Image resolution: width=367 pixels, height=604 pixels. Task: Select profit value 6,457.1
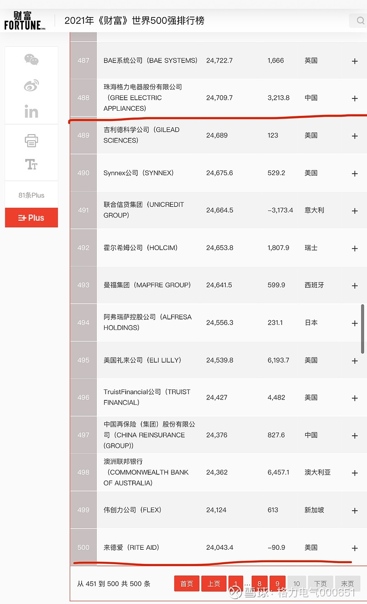(x=278, y=472)
